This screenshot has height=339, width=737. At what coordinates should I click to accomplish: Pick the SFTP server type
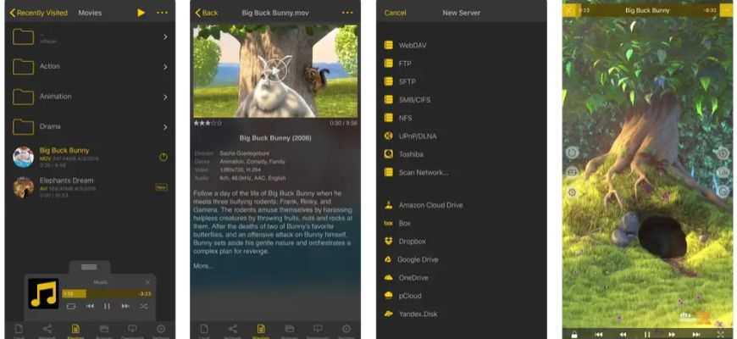(406, 81)
